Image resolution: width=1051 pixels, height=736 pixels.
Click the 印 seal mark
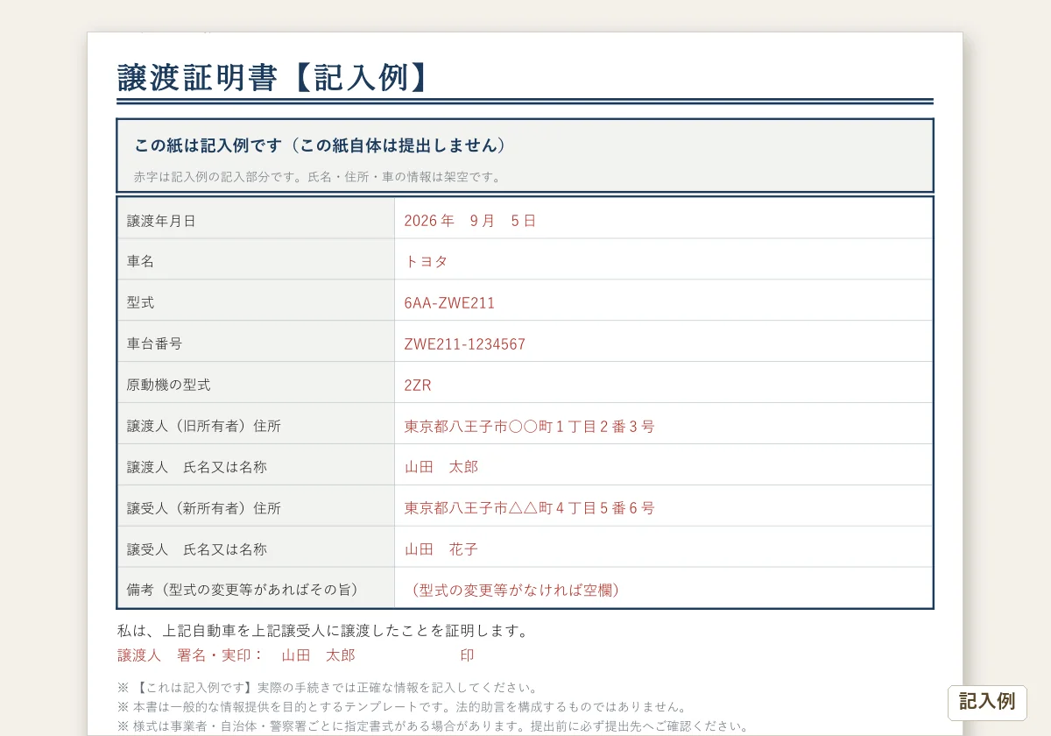pos(467,655)
